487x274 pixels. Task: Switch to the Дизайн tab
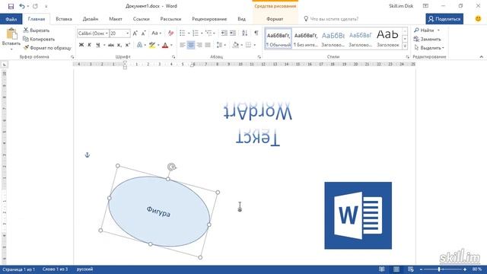click(91, 19)
